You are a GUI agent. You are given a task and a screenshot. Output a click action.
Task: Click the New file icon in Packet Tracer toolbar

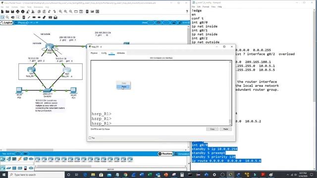pyautogui.click(x=2, y=12)
